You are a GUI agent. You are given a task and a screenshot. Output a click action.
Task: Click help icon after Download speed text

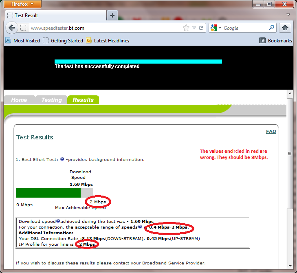[58, 221]
